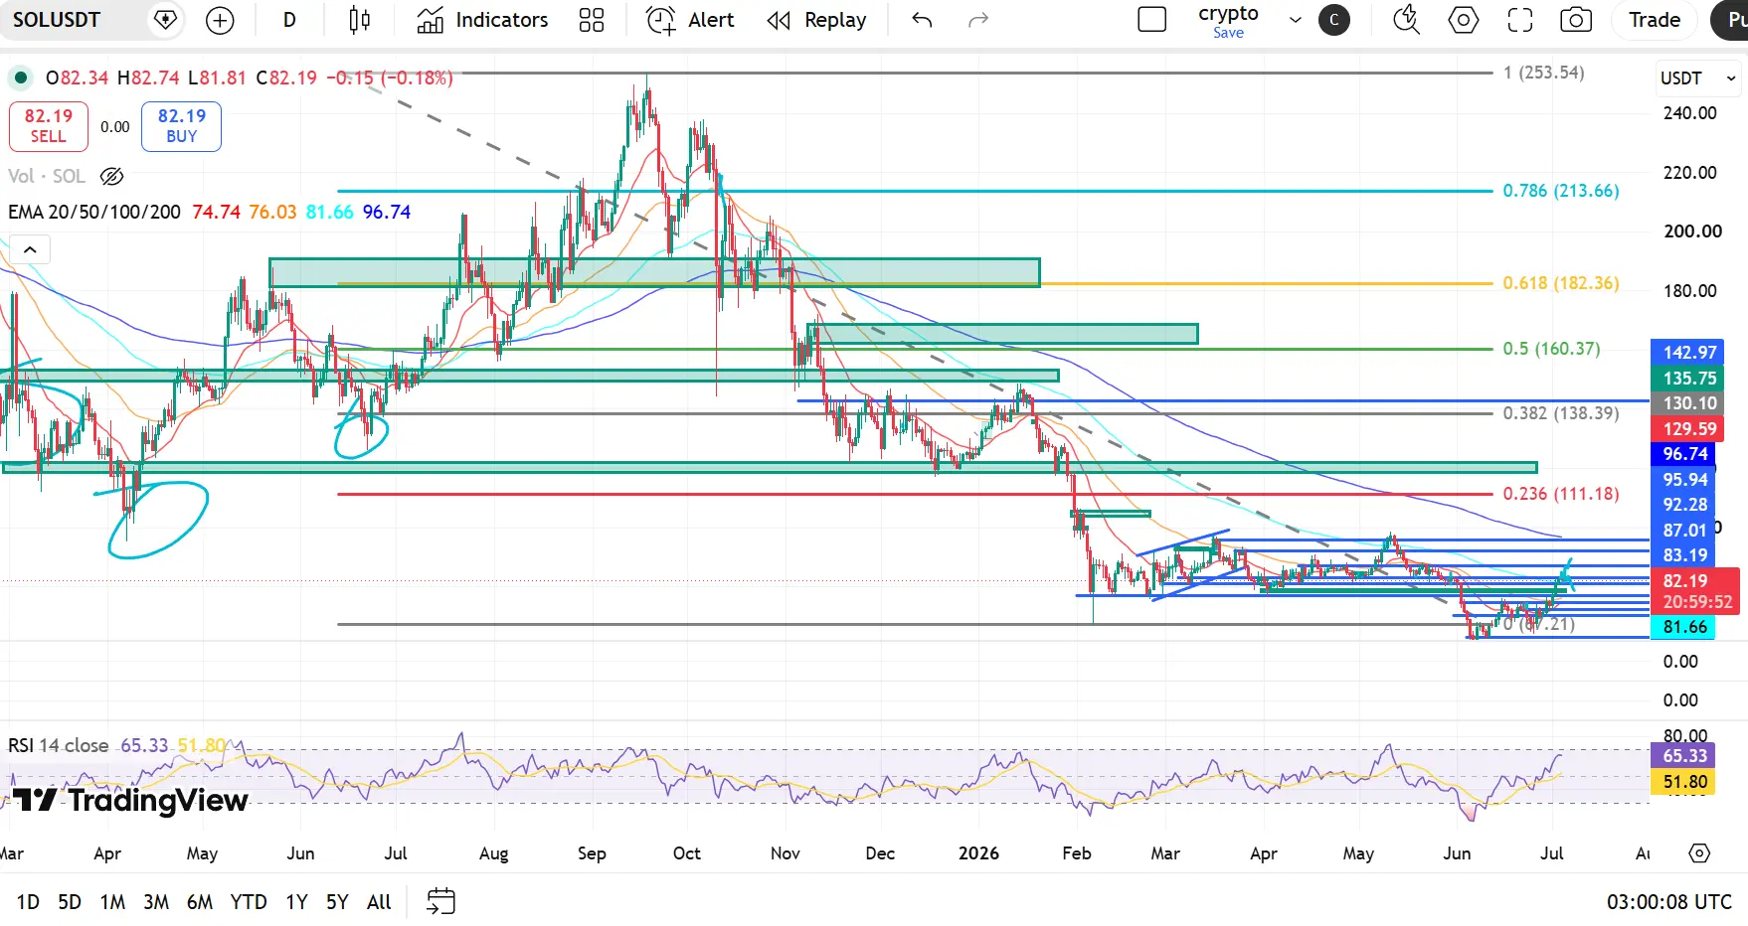Open chart settings hexagon icon
The height and width of the screenshot is (926, 1748).
[x=1464, y=20]
